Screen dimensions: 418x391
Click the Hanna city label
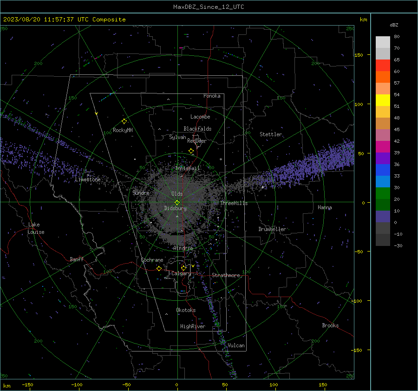(325, 207)
